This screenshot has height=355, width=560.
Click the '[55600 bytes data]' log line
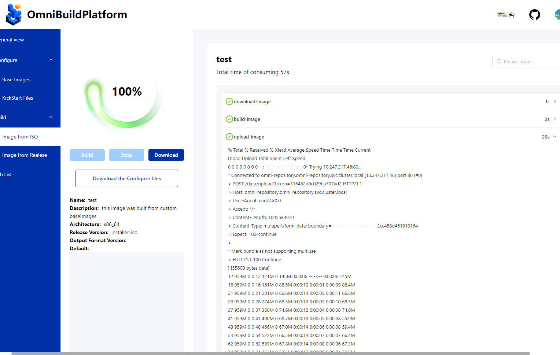(248, 268)
